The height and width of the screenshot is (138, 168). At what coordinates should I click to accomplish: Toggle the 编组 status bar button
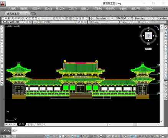point(133,136)
